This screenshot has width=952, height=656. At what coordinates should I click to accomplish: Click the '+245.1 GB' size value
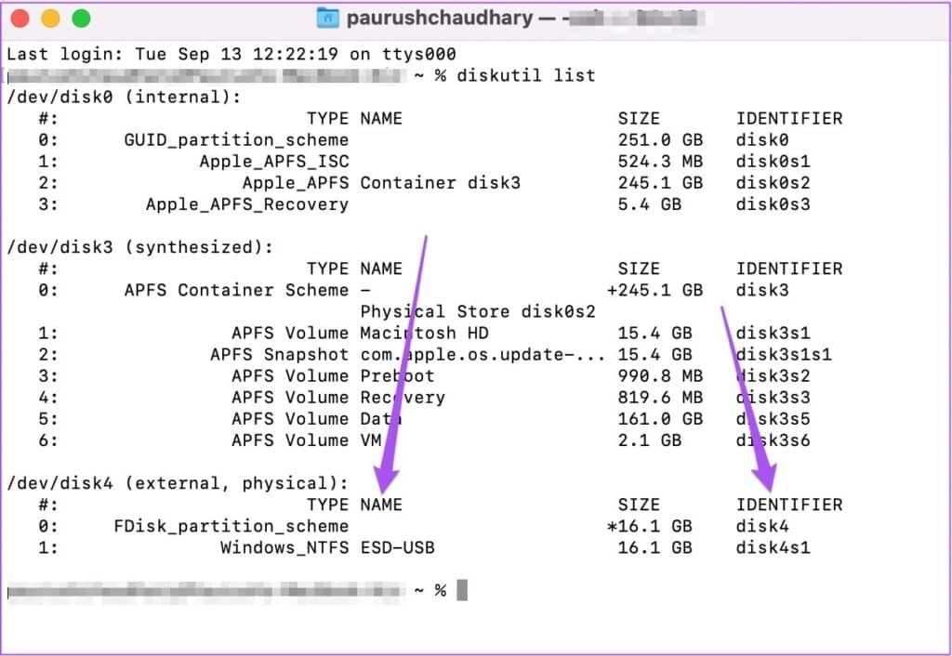pos(655,290)
